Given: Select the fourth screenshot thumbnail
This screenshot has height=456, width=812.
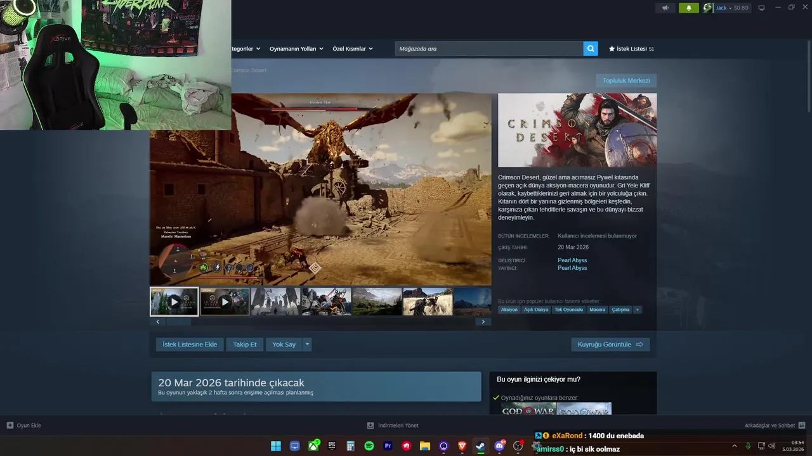Looking at the screenshot, I should click(326, 301).
